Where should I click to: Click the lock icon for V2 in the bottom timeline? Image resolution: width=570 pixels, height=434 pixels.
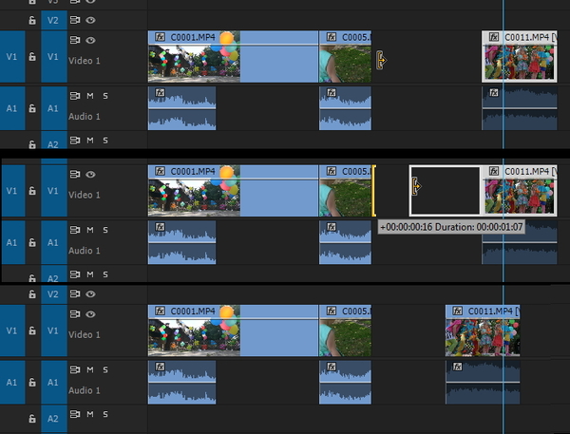point(31,294)
